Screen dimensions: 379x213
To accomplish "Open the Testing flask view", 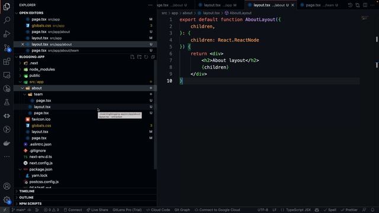I will 7,102.
